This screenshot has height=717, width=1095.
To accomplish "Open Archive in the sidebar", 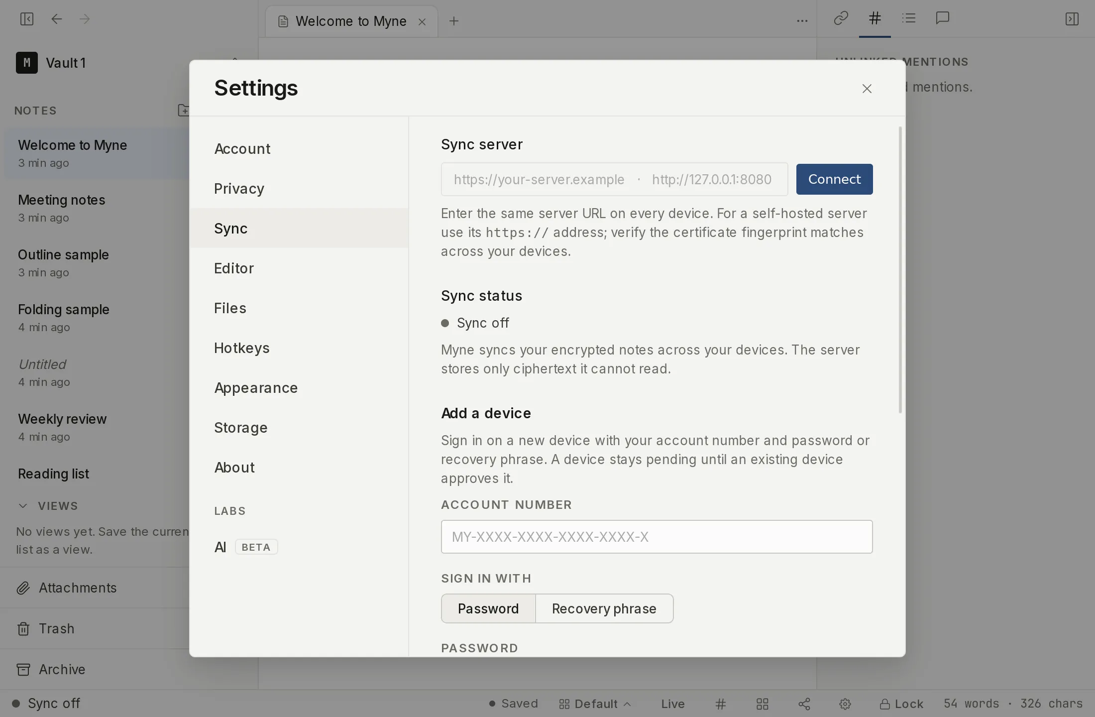I will pyautogui.click(x=95, y=669).
